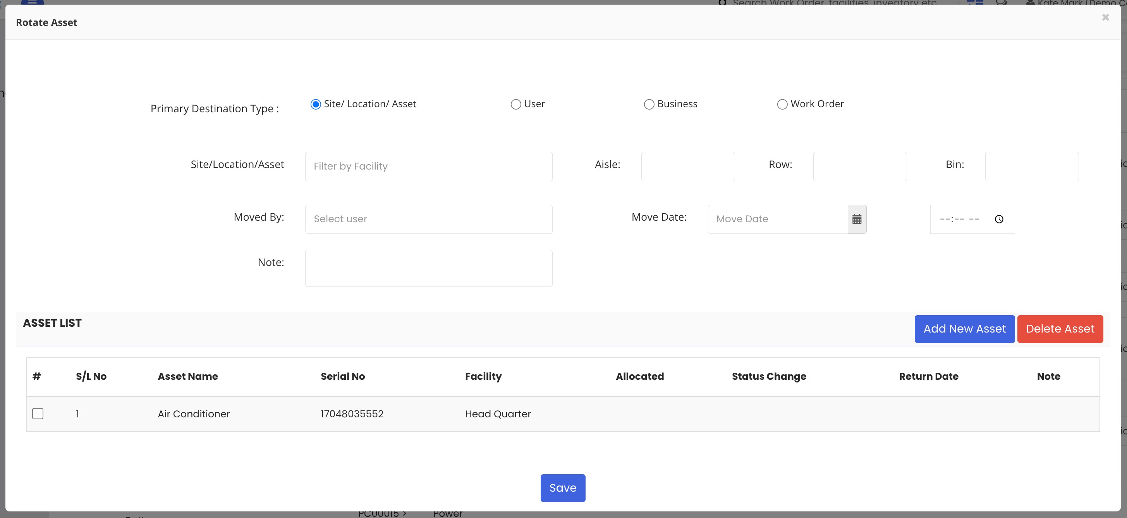Select Site/ Location/ Asset radio option
This screenshot has width=1127, height=518.
[315, 104]
